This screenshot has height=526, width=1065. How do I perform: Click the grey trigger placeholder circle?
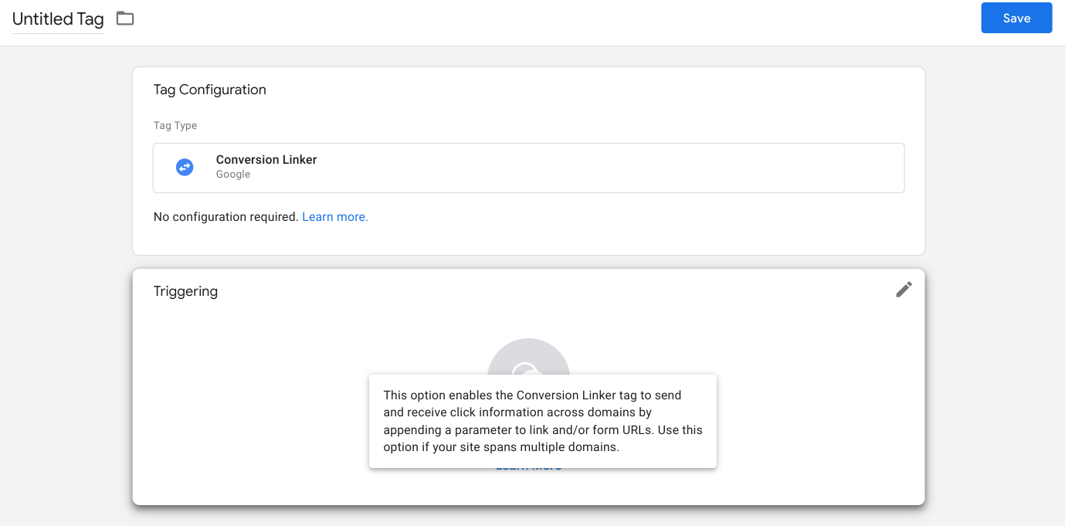coord(528,358)
